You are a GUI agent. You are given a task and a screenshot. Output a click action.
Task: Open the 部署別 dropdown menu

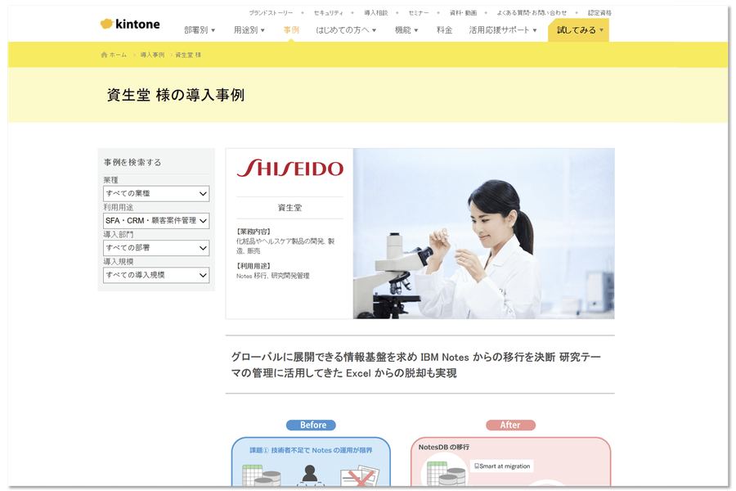coord(200,30)
